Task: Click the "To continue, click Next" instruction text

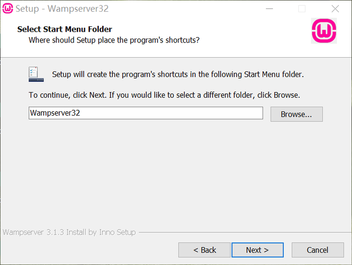Action: click(x=164, y=95)
